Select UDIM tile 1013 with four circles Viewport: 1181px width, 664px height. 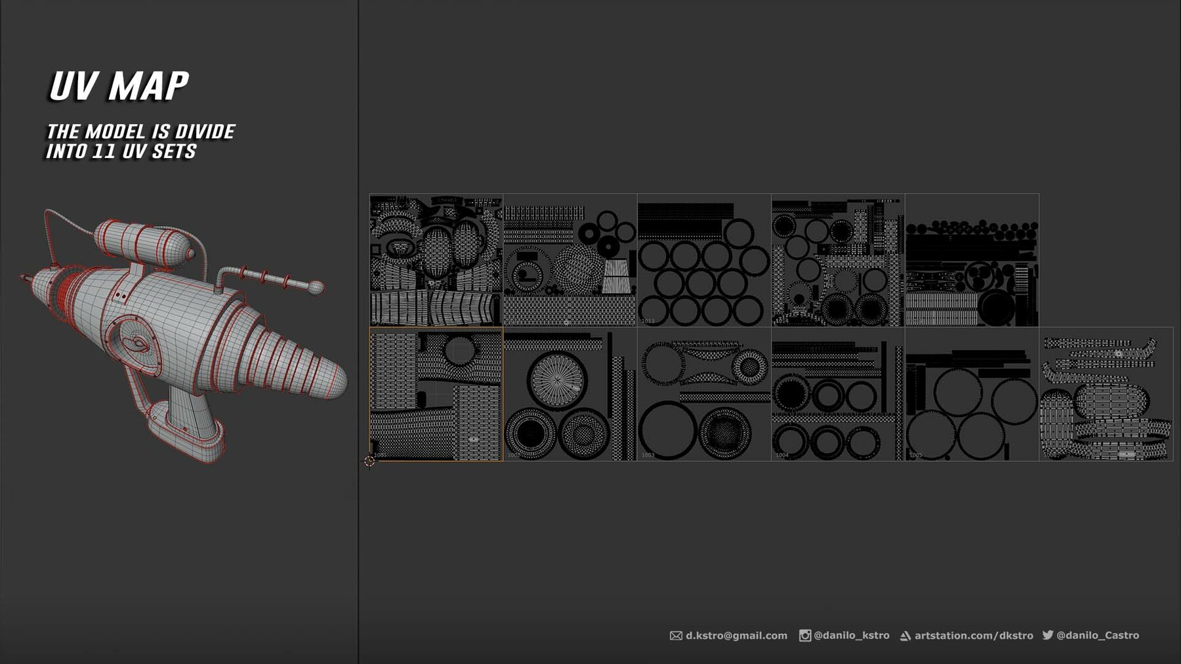702,259
